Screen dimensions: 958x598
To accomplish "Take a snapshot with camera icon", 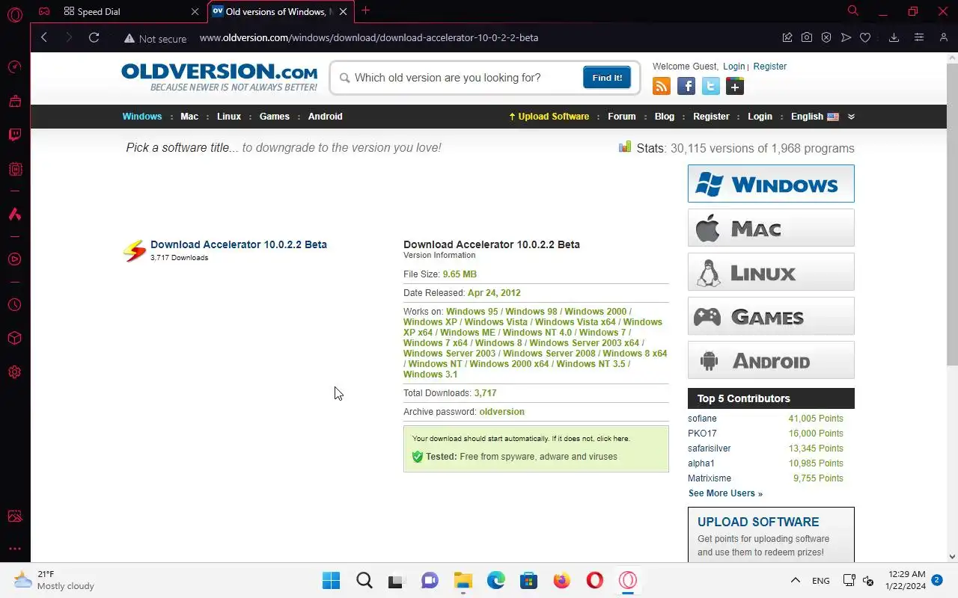I will 807,37.
